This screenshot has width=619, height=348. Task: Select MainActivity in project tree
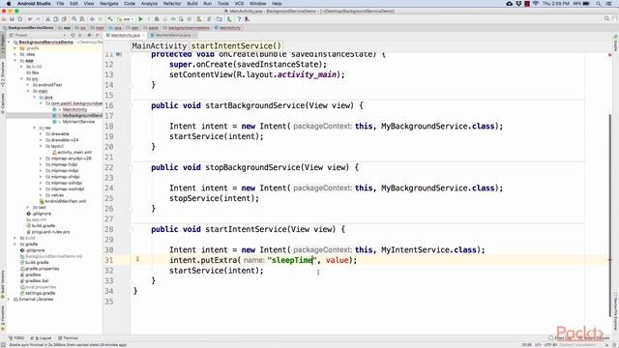point(74,109)
